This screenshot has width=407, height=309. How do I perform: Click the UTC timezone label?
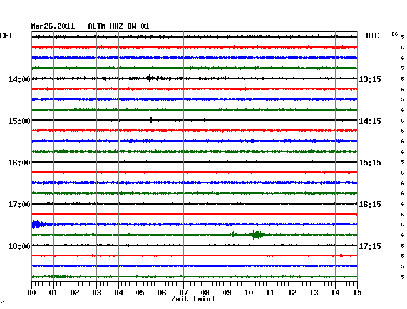click(372, 36)
